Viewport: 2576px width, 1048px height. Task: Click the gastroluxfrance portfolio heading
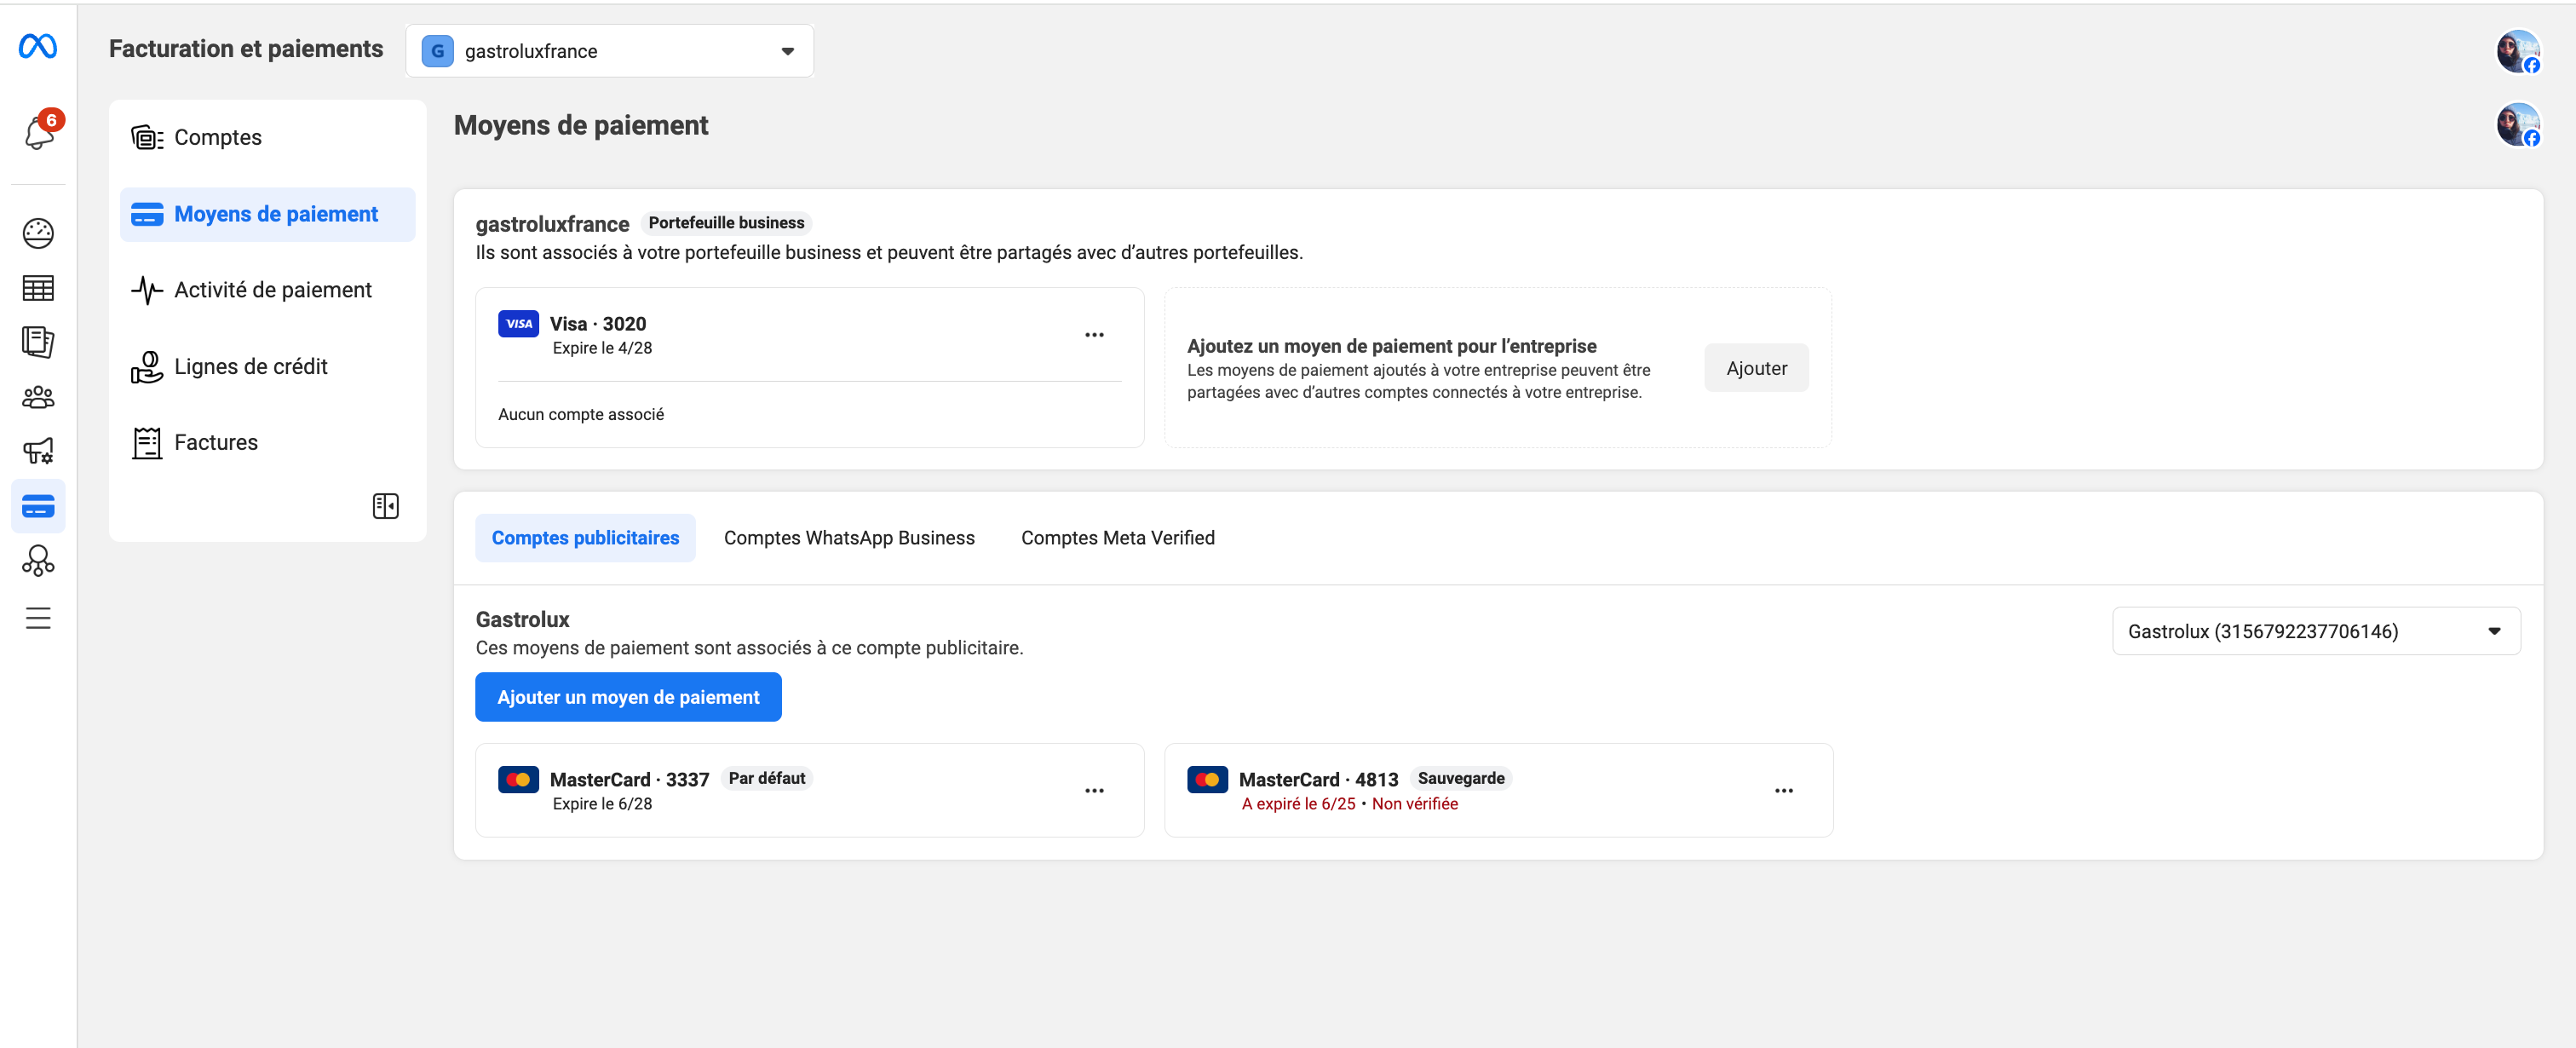(552, 223)
